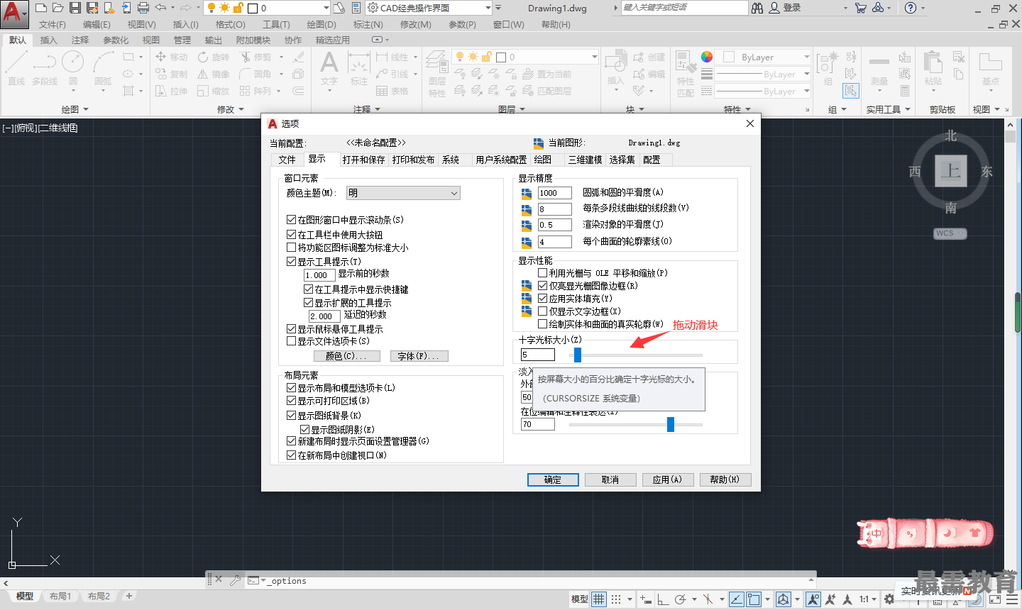Open the 格式(O) menu

(230, 24)
